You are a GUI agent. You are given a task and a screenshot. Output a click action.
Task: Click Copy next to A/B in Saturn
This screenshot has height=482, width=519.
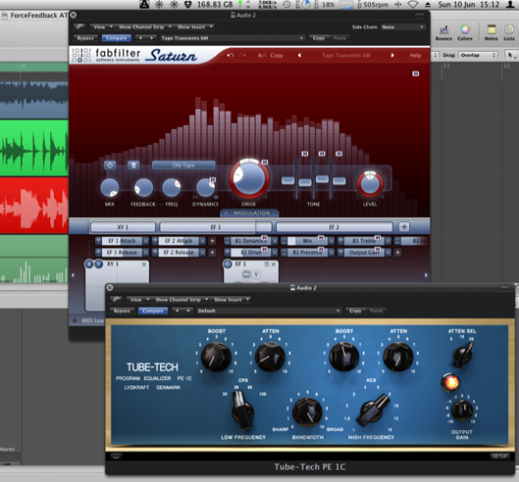point(276,55)
